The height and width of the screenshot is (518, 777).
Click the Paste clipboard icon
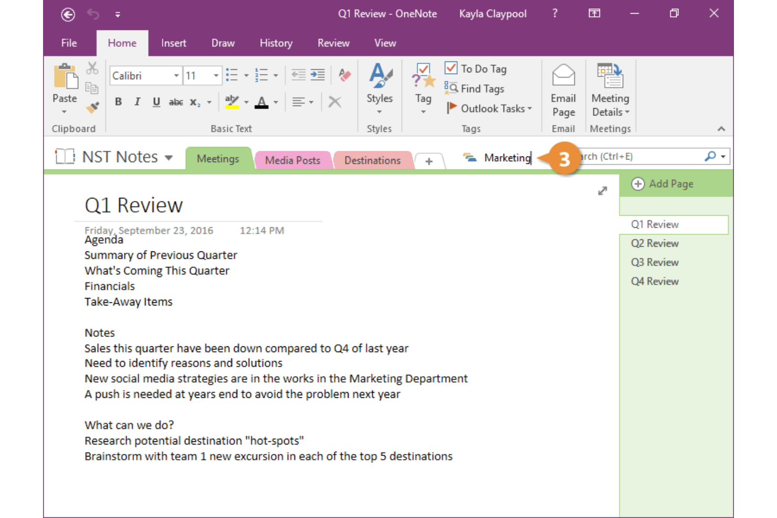tap(65, 77)
